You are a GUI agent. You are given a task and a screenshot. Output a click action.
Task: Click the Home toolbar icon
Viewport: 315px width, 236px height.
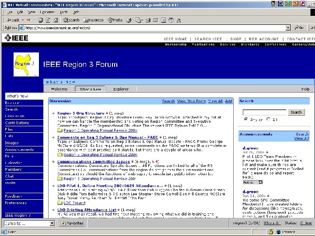pos(56,20)
